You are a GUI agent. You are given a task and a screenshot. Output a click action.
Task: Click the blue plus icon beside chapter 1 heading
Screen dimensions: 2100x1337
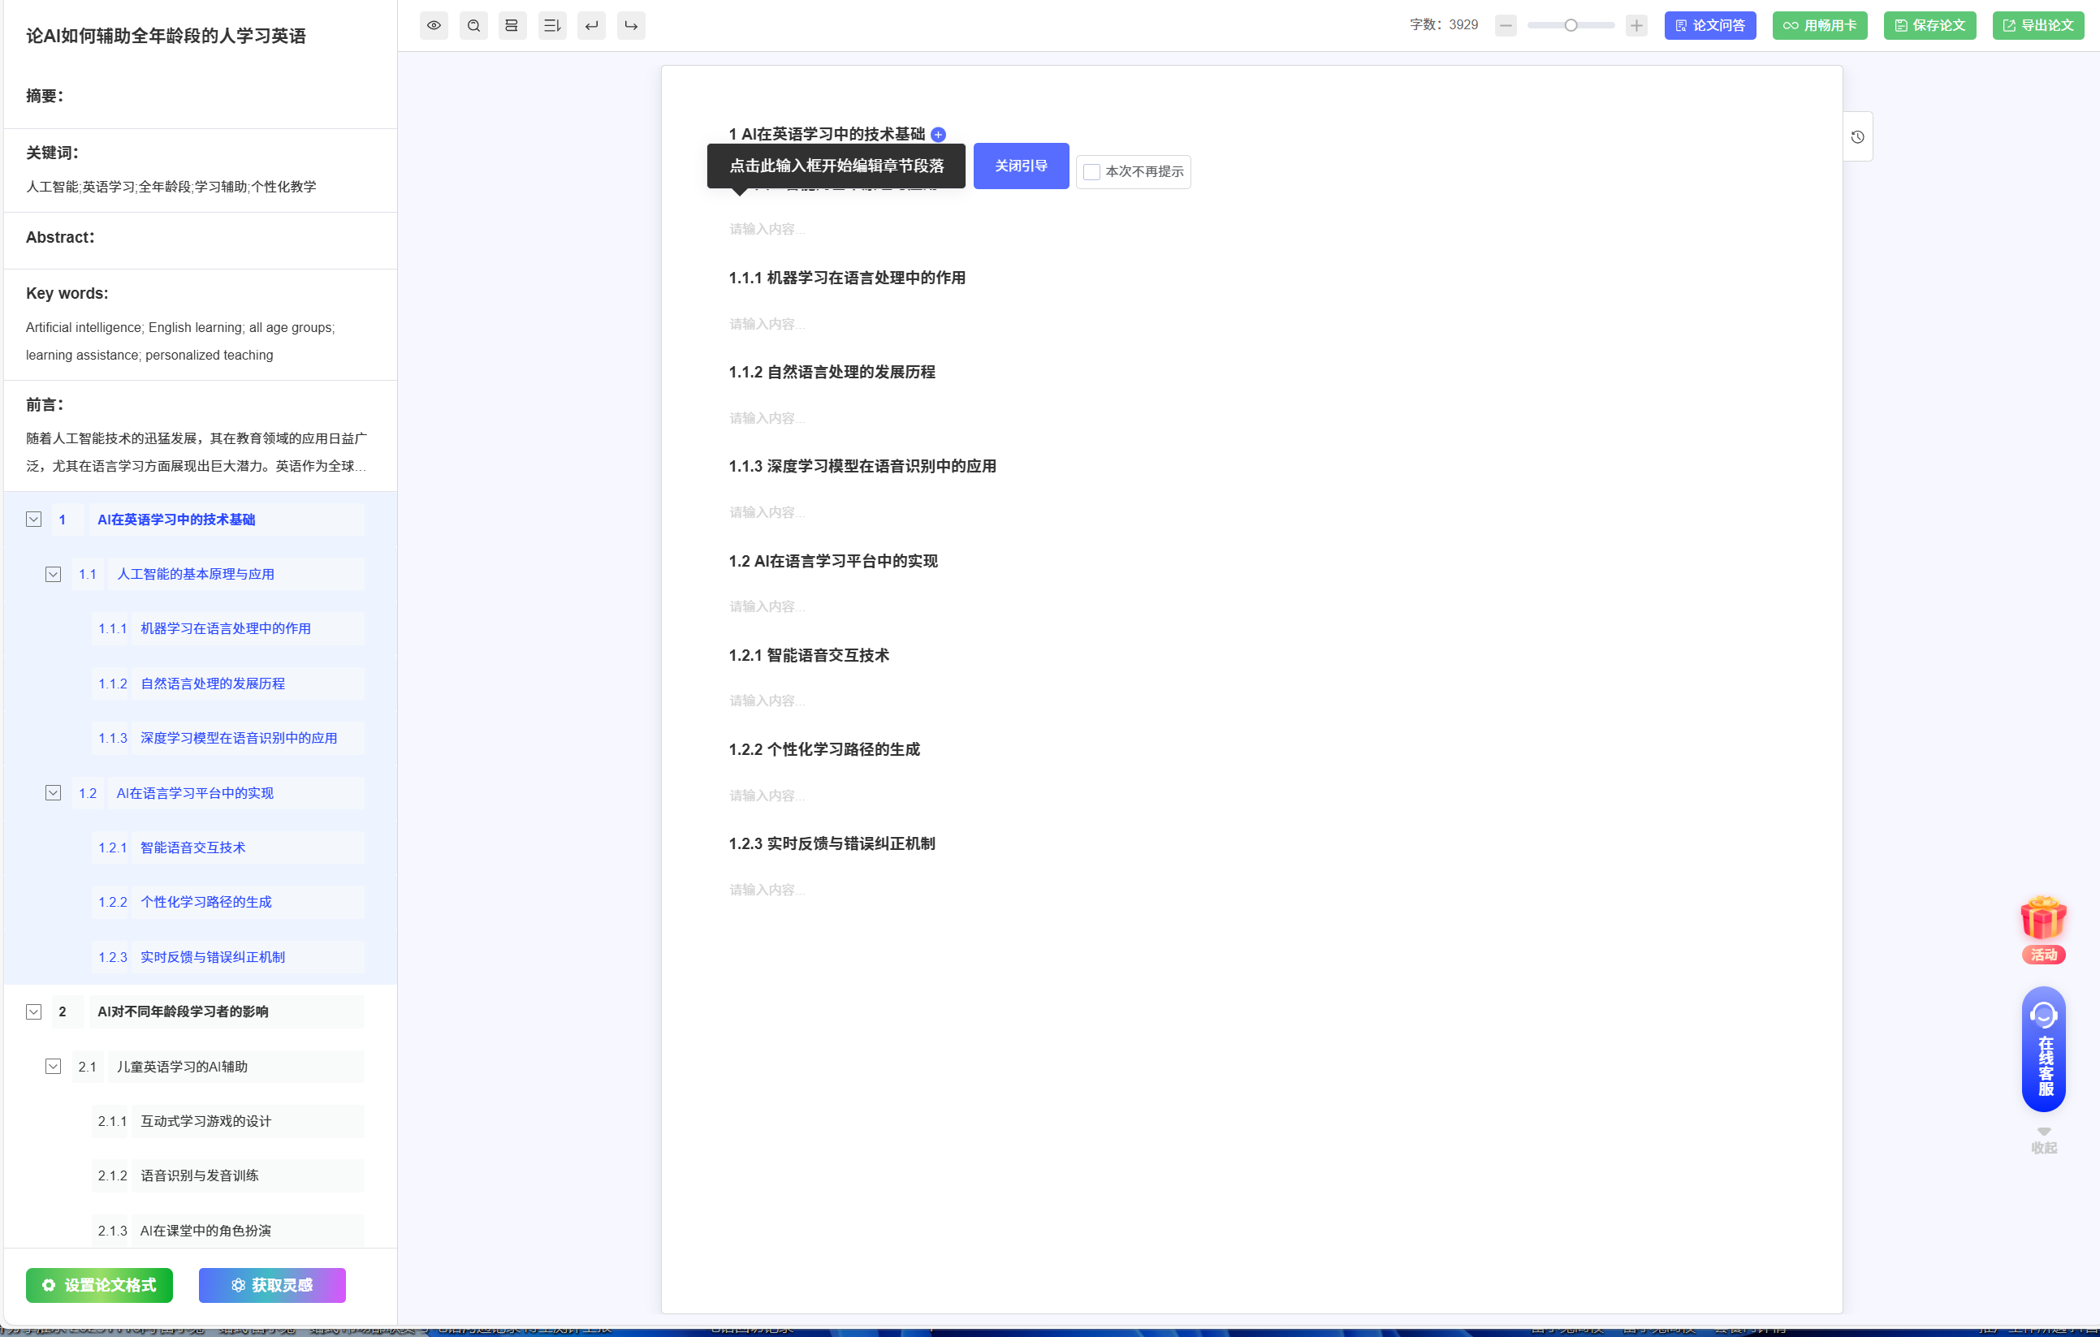pyautogui.click(x=939, y=134)
